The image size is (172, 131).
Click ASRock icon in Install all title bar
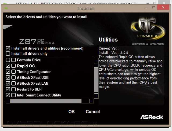pyautogui.click(x=6, y=8)
